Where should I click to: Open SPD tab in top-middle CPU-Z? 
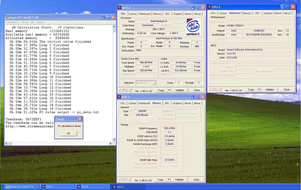point(167,14)
